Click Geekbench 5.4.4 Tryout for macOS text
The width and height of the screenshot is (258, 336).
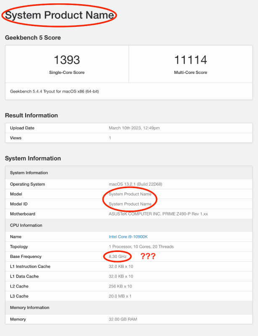[x=54, y=92]
